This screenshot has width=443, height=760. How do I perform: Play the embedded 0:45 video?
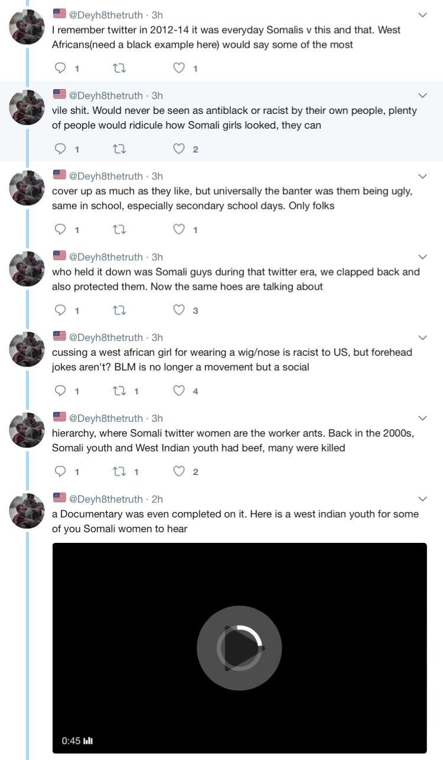[x=239, y=648]
